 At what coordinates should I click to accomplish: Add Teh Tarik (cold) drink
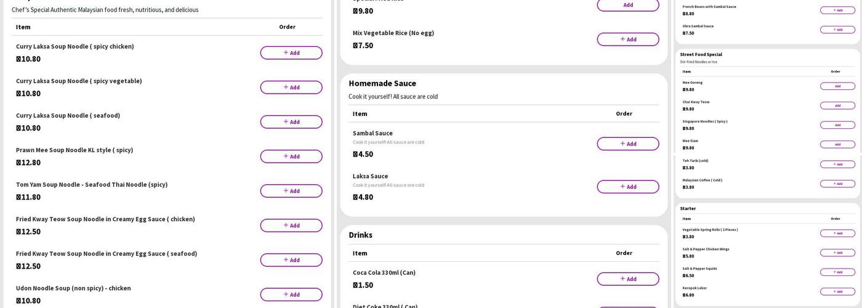pyautogui.click(x=837, y=164)
